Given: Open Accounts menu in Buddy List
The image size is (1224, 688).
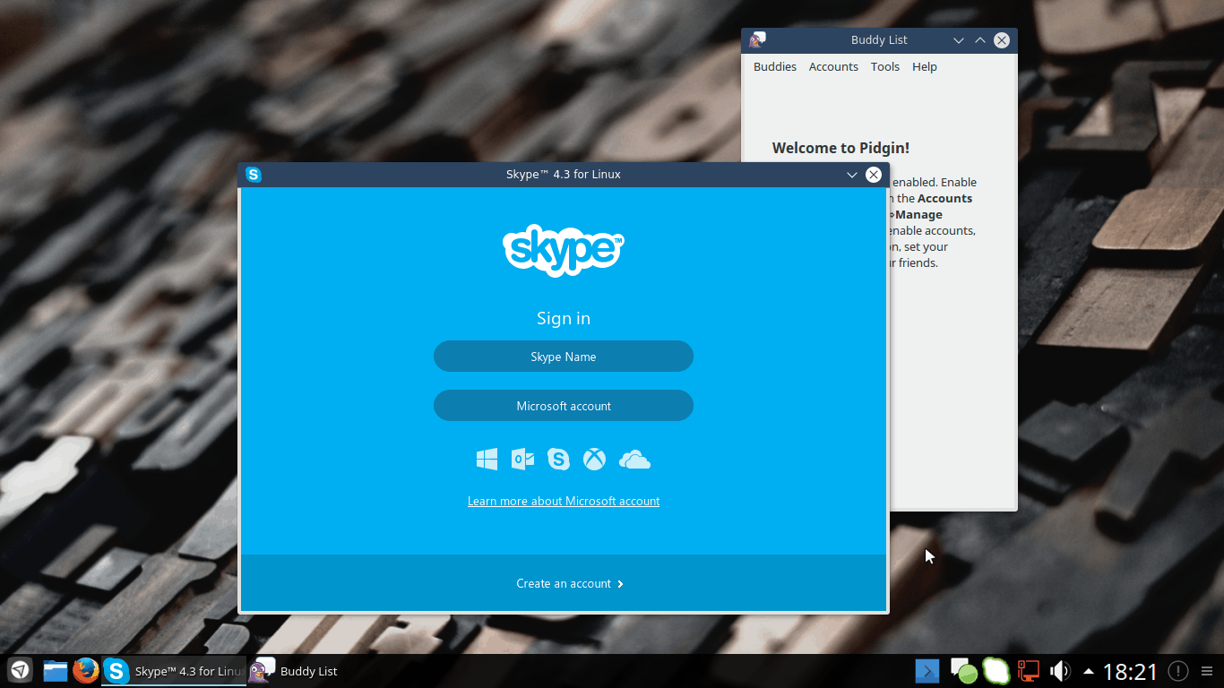Looking at the screenshot, I should [833, 67].
